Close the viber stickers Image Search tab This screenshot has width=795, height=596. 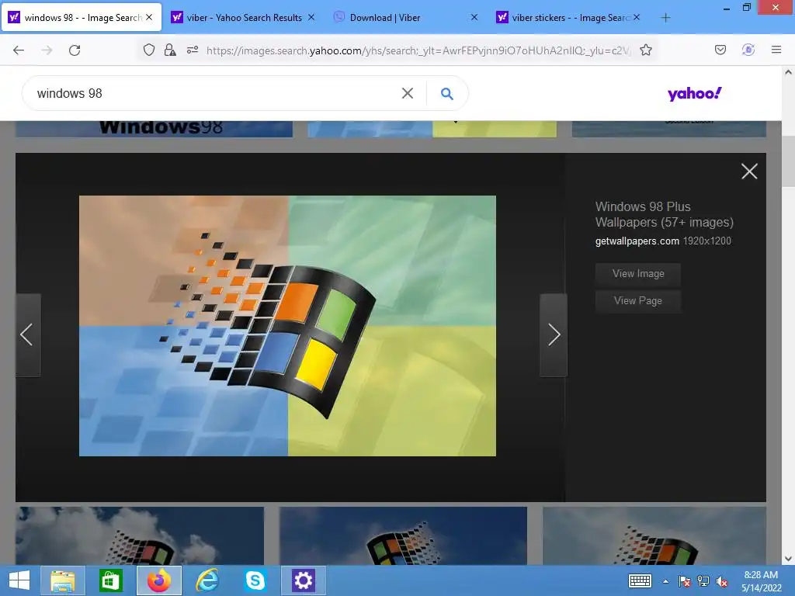click(x=637, y=17)
